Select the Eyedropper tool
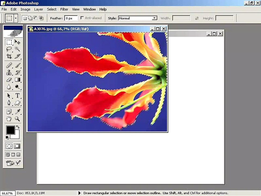 click(17, 112)
